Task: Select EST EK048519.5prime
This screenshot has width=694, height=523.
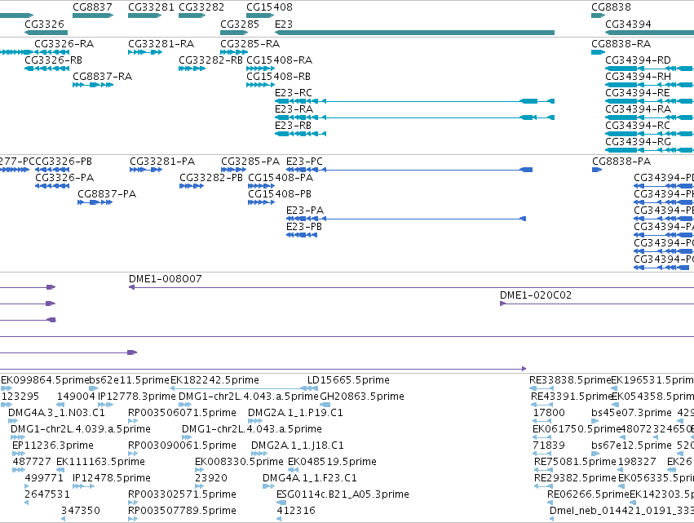Action: (x=293, y=470)
